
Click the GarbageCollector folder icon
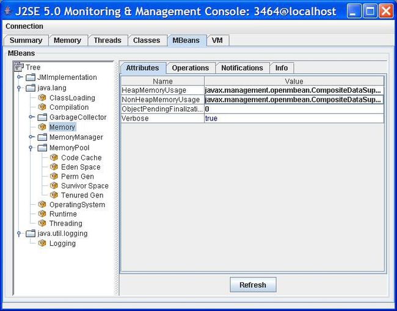42,117
